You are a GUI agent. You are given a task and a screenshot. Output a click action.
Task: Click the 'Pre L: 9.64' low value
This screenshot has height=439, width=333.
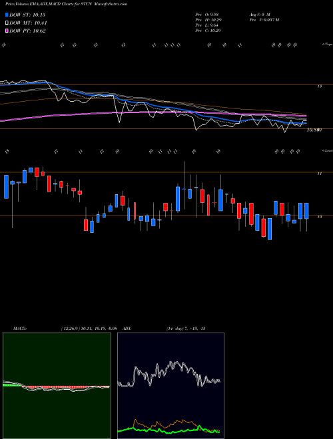click(206, 25)
